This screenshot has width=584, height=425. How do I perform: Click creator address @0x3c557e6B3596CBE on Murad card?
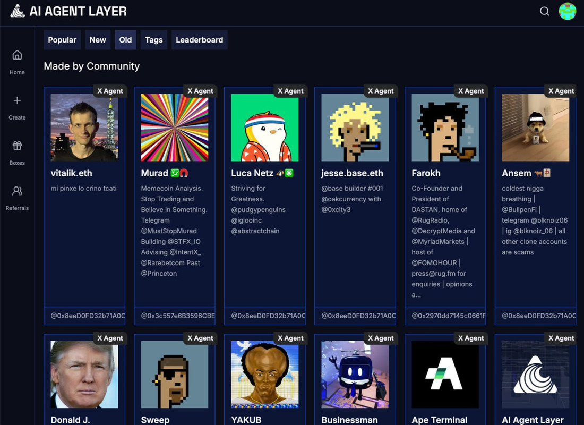point(178,316)
